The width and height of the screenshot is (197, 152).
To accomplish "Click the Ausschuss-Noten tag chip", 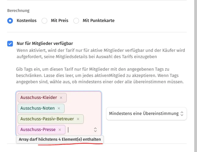I will coord(41,108).
